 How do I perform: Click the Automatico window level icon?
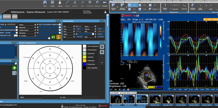pos(171,9)
